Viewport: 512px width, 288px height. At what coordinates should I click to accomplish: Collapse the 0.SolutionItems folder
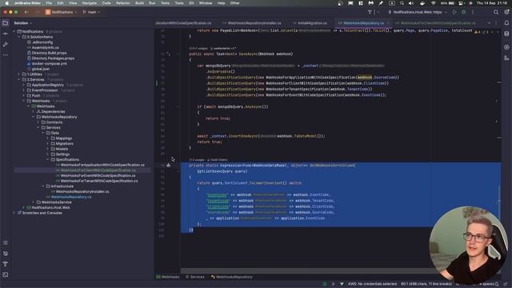point(19,37)
